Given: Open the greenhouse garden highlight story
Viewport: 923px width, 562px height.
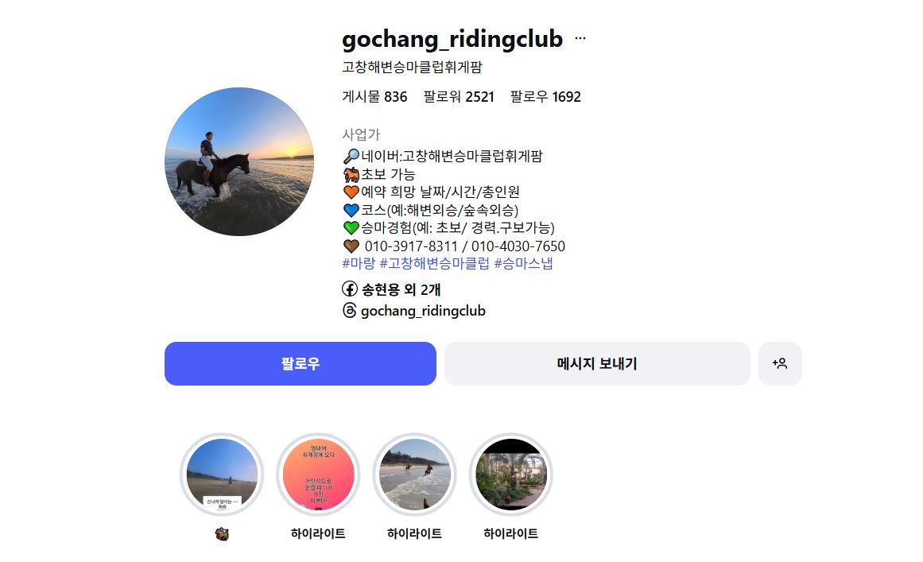Looking at the screenshot, I should click(x=511, y=475).
